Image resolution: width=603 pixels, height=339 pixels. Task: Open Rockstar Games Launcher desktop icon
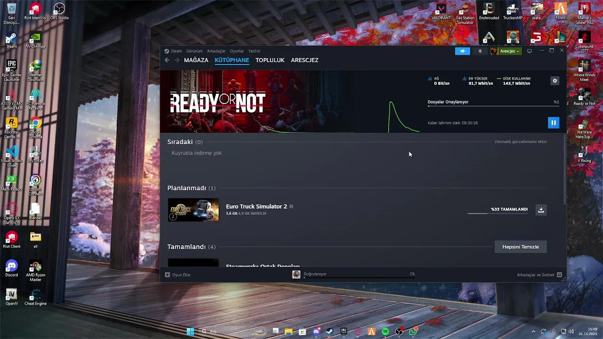(x=11, y=128)
